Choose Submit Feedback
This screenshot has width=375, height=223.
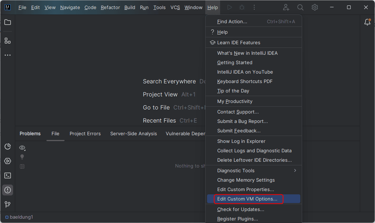(254, 131)
